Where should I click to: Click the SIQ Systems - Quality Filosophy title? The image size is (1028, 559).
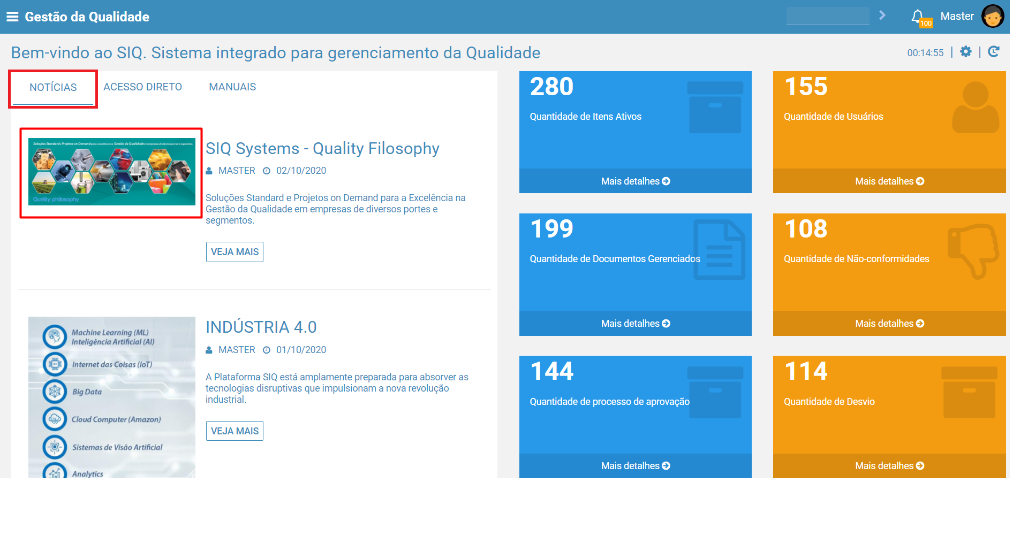(322, 148)
